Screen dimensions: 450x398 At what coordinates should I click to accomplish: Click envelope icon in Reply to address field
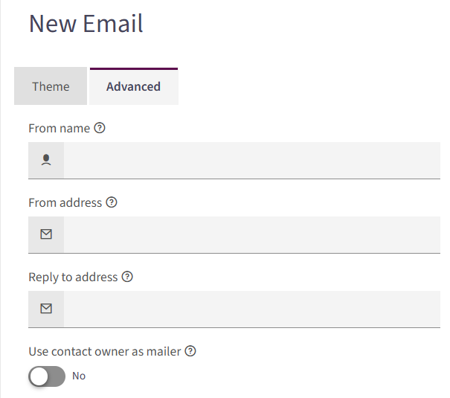pyautogui.click(x=46, y=309)
